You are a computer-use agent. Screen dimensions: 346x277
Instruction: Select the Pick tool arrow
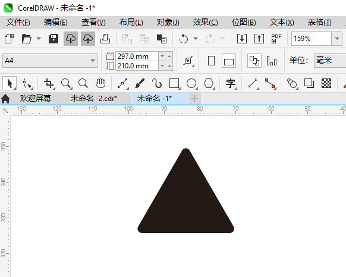coord(10,83)
